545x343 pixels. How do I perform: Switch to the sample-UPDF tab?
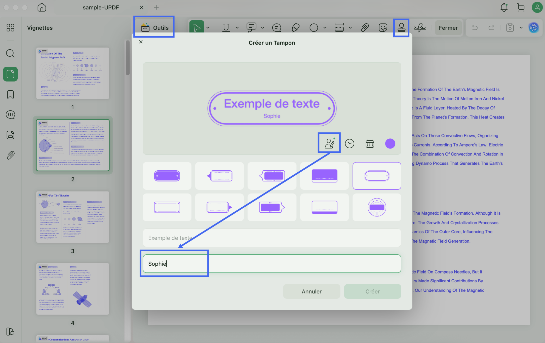tap(101, 7)
